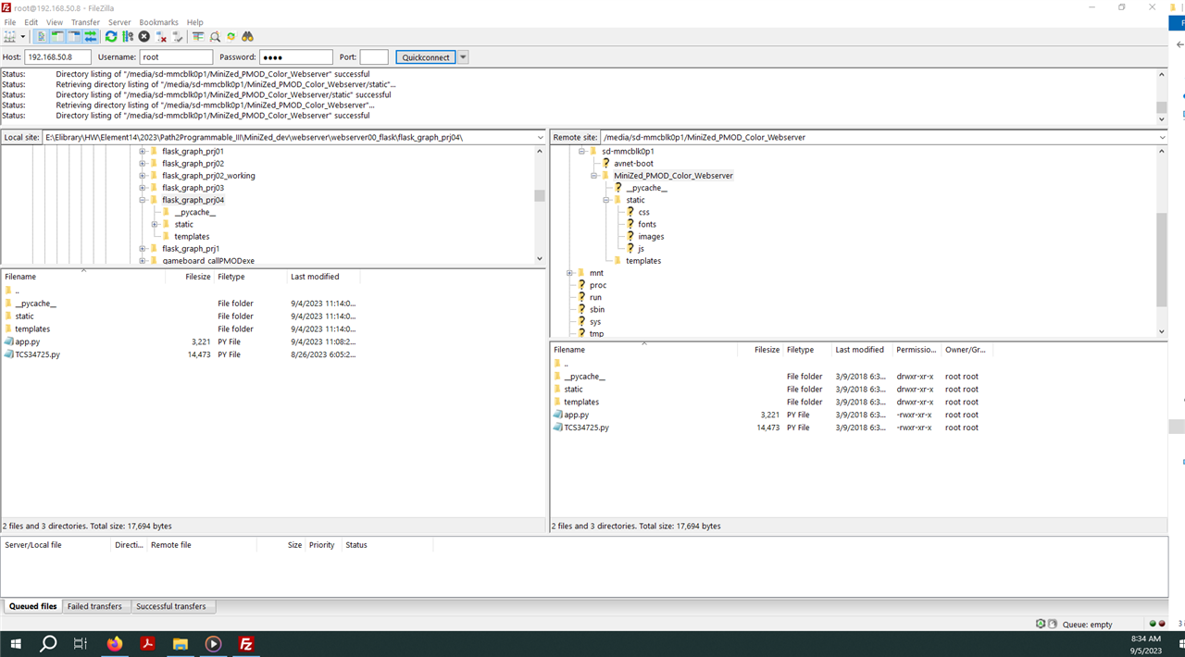
Task: Open the View menu
Action: point(55,22)
